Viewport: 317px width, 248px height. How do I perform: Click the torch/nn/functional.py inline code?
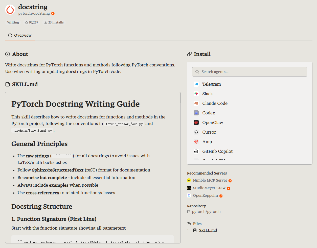pos(32,131)
